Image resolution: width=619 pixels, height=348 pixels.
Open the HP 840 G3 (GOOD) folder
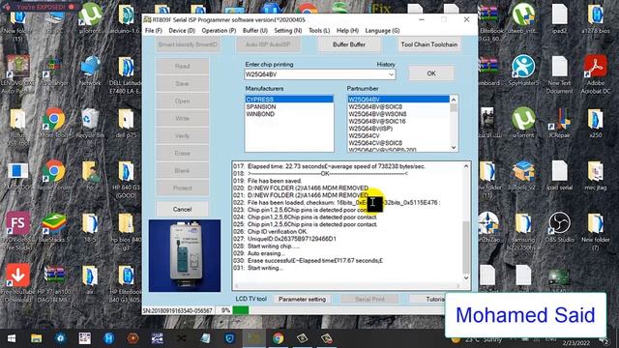tap(126, 178)
